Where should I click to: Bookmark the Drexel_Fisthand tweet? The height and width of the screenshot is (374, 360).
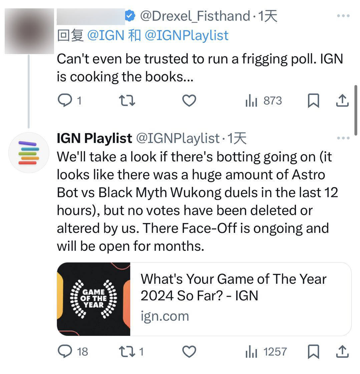pos(314,100)
